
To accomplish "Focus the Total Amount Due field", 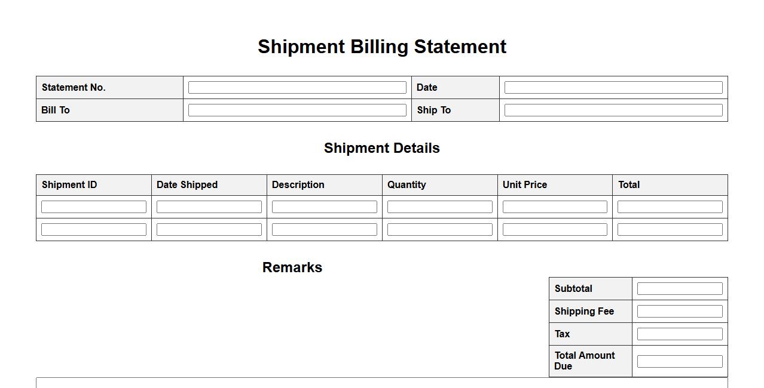I will pyautogui.click(x=680, y=362).
